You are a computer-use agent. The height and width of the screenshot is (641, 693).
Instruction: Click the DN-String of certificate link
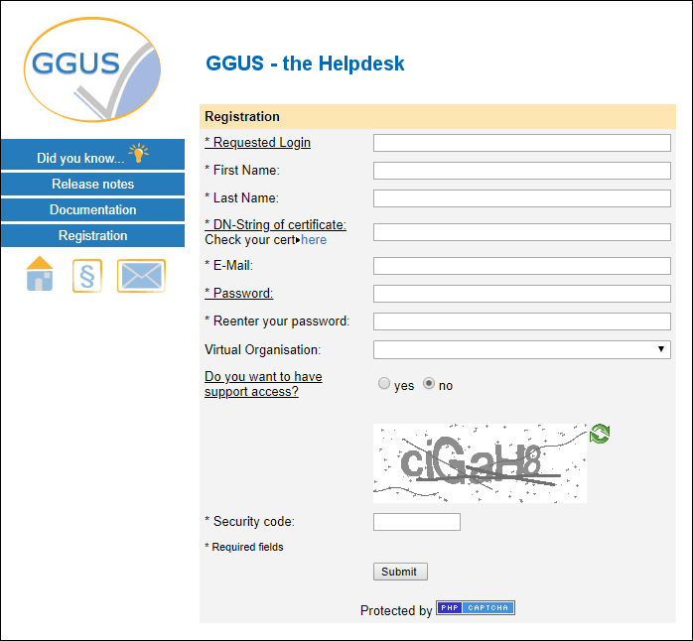coord(275,225)
